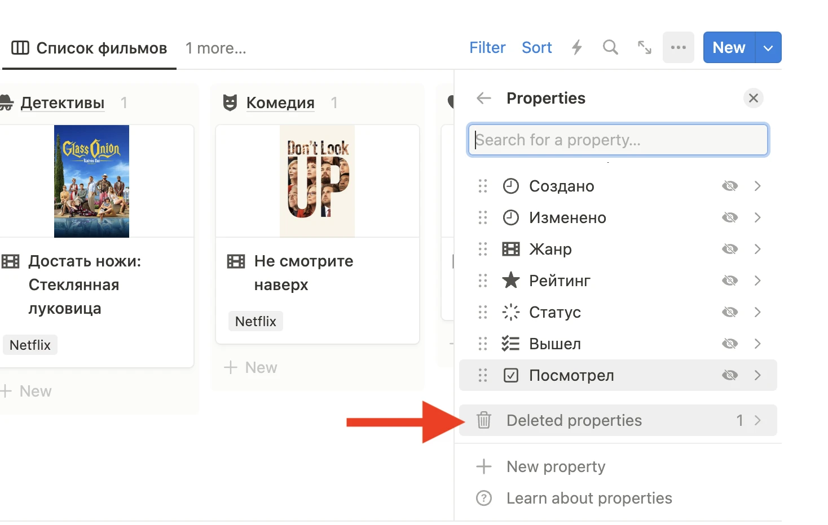Click Netflix tag on Не смотрите наверх card
This screenshot has width=828, height=525.
click(256, 321)
